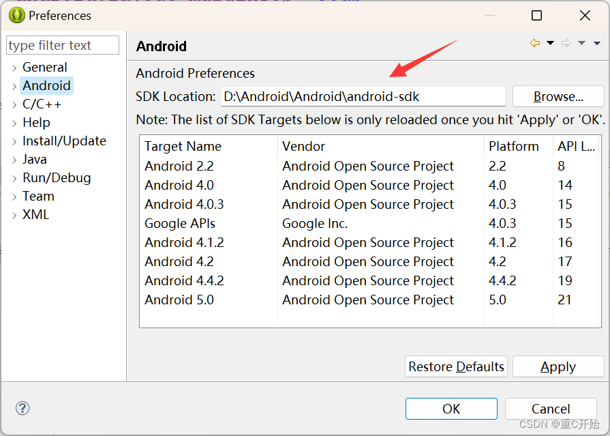Click the Browse button
This screenshot has height=436, width=610.
click(x=558, y=96)
